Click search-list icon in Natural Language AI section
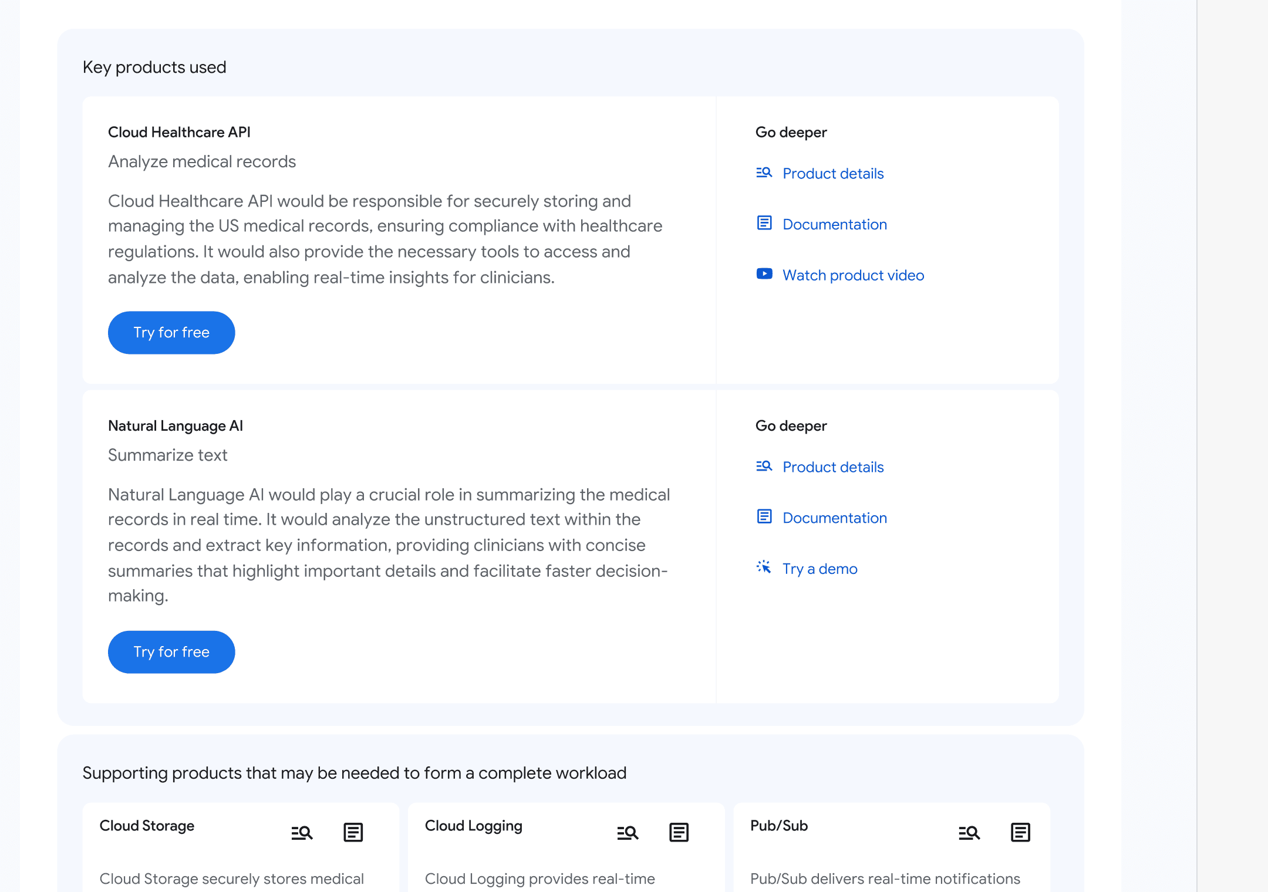 coord(764,466)
